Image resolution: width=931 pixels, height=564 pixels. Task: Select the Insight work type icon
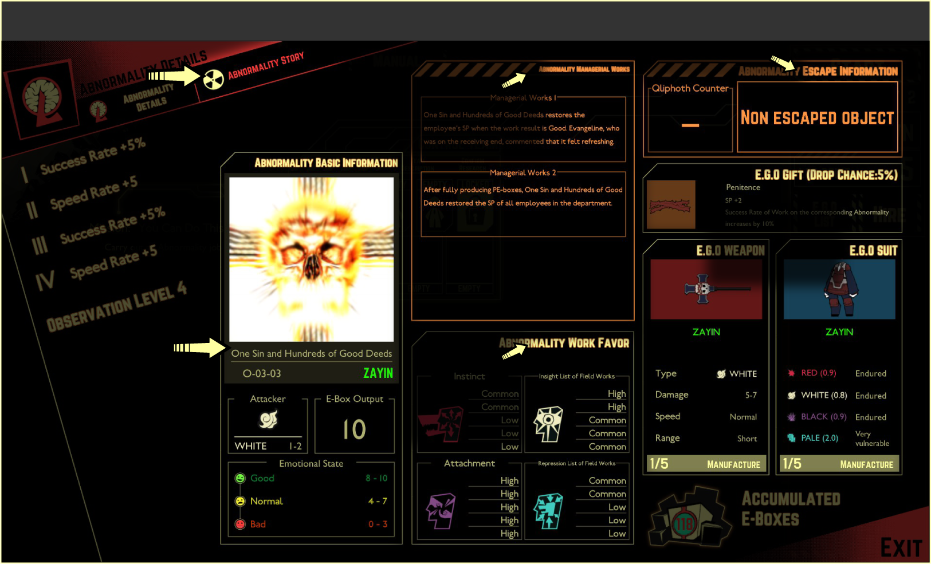point(548,424)
